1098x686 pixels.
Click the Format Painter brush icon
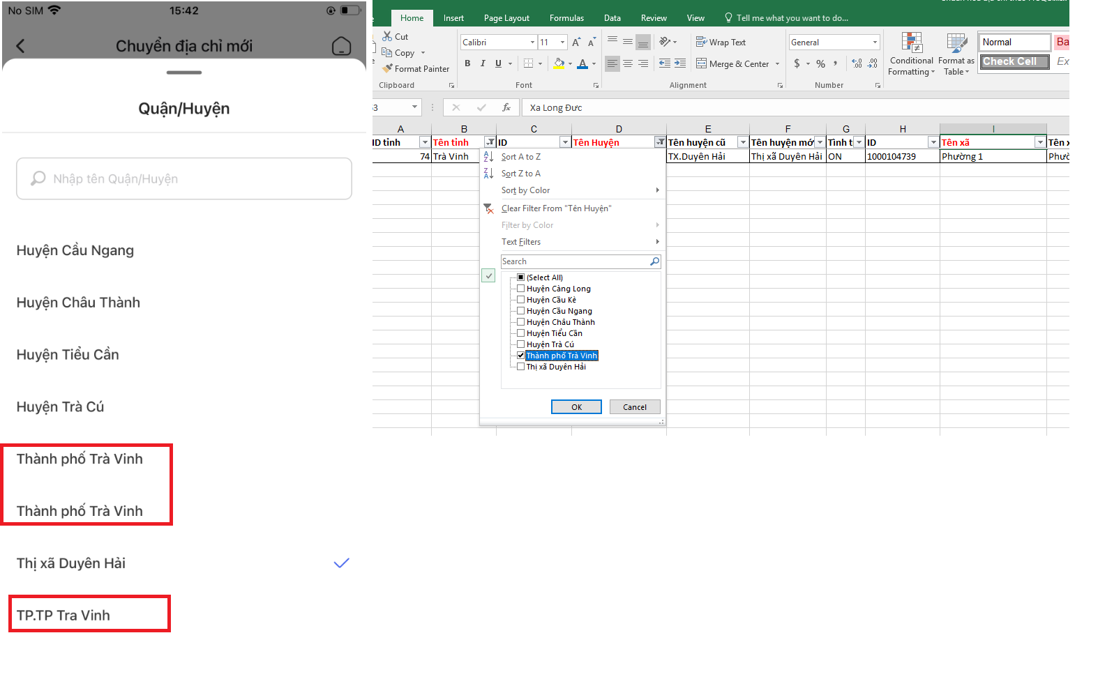point(387,68)
